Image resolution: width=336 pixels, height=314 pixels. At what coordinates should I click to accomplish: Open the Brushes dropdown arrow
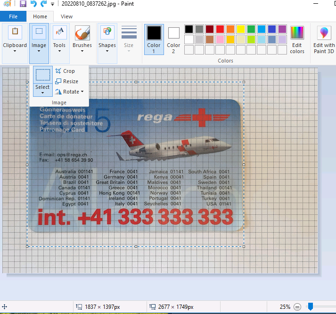click(x=82, y=51)
